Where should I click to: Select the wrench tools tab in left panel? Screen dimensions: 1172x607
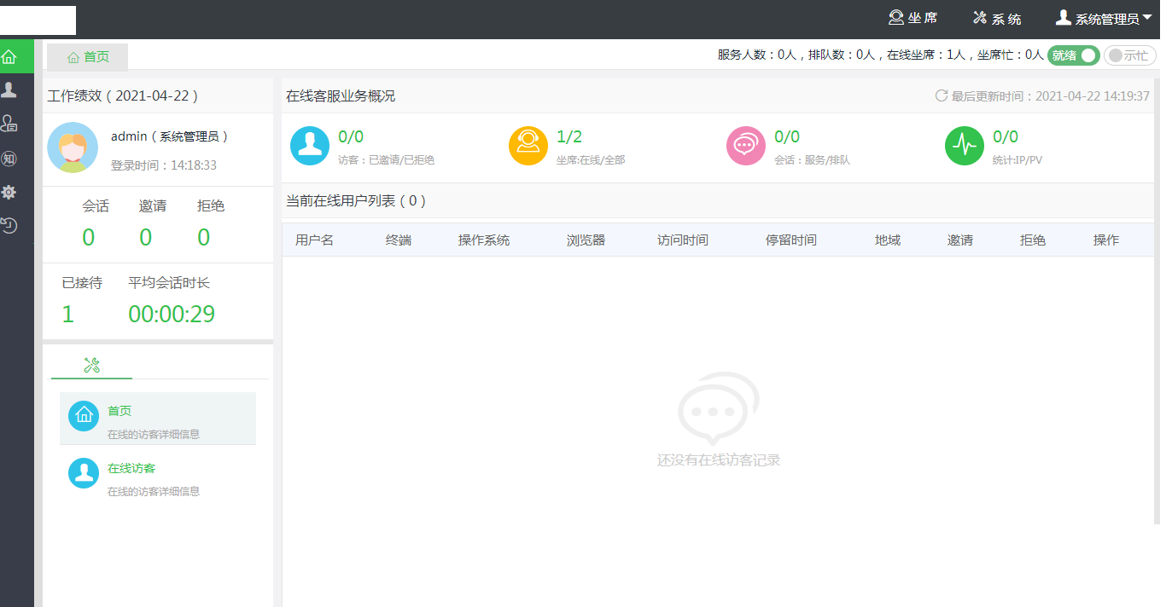click(92, 366)
